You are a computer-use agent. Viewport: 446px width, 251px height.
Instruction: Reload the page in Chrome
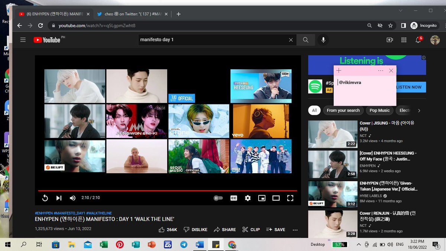point(41,26)
